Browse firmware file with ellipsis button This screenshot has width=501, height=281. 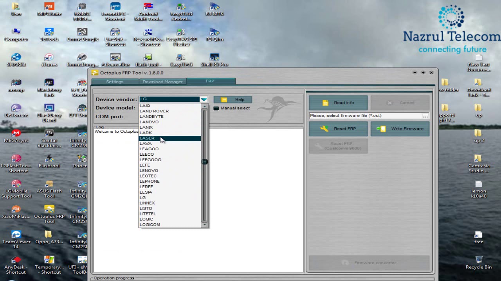(x=425, y=116)
